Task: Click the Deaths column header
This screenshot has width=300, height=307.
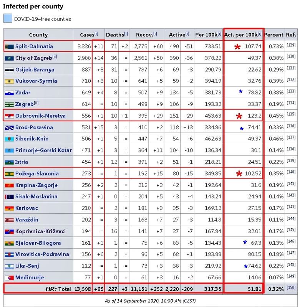Action: point(117,35)
